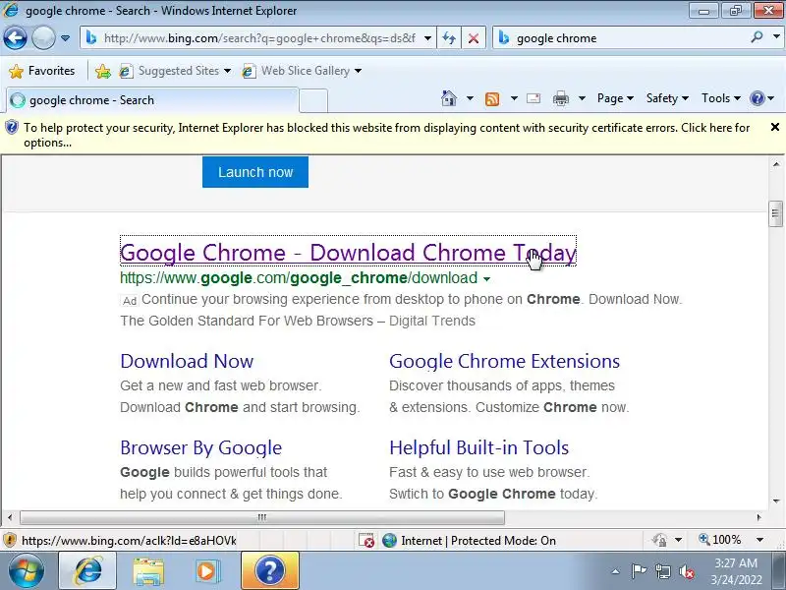Click the security information bar message
The width and height of the screenshot is (786, 590).
(386, 135)
